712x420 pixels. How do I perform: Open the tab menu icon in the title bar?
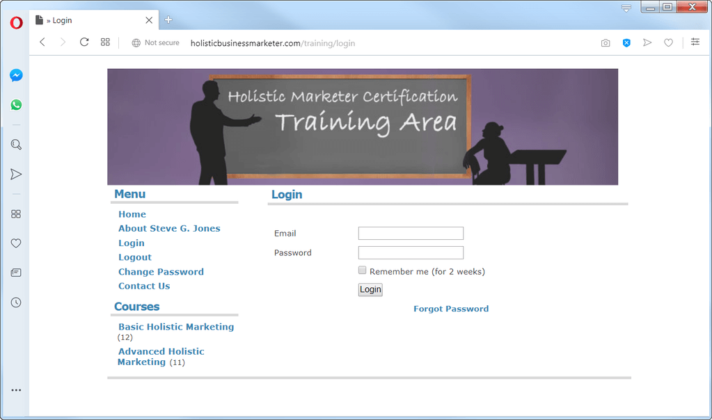point(626,8)
